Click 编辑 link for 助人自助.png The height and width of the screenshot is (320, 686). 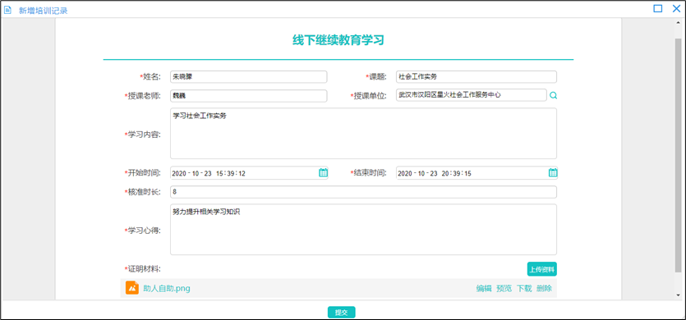tap(484, 289)
